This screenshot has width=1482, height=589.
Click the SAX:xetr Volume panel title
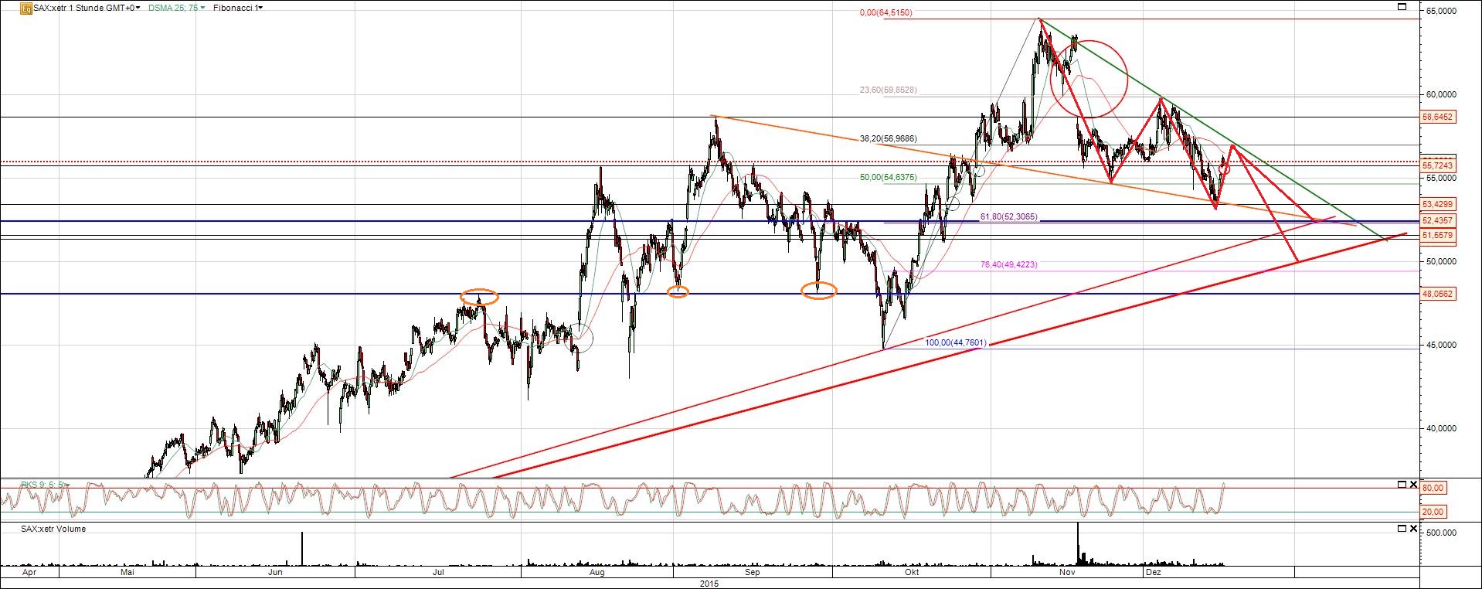pyautogui.click(x=53, y=529)
